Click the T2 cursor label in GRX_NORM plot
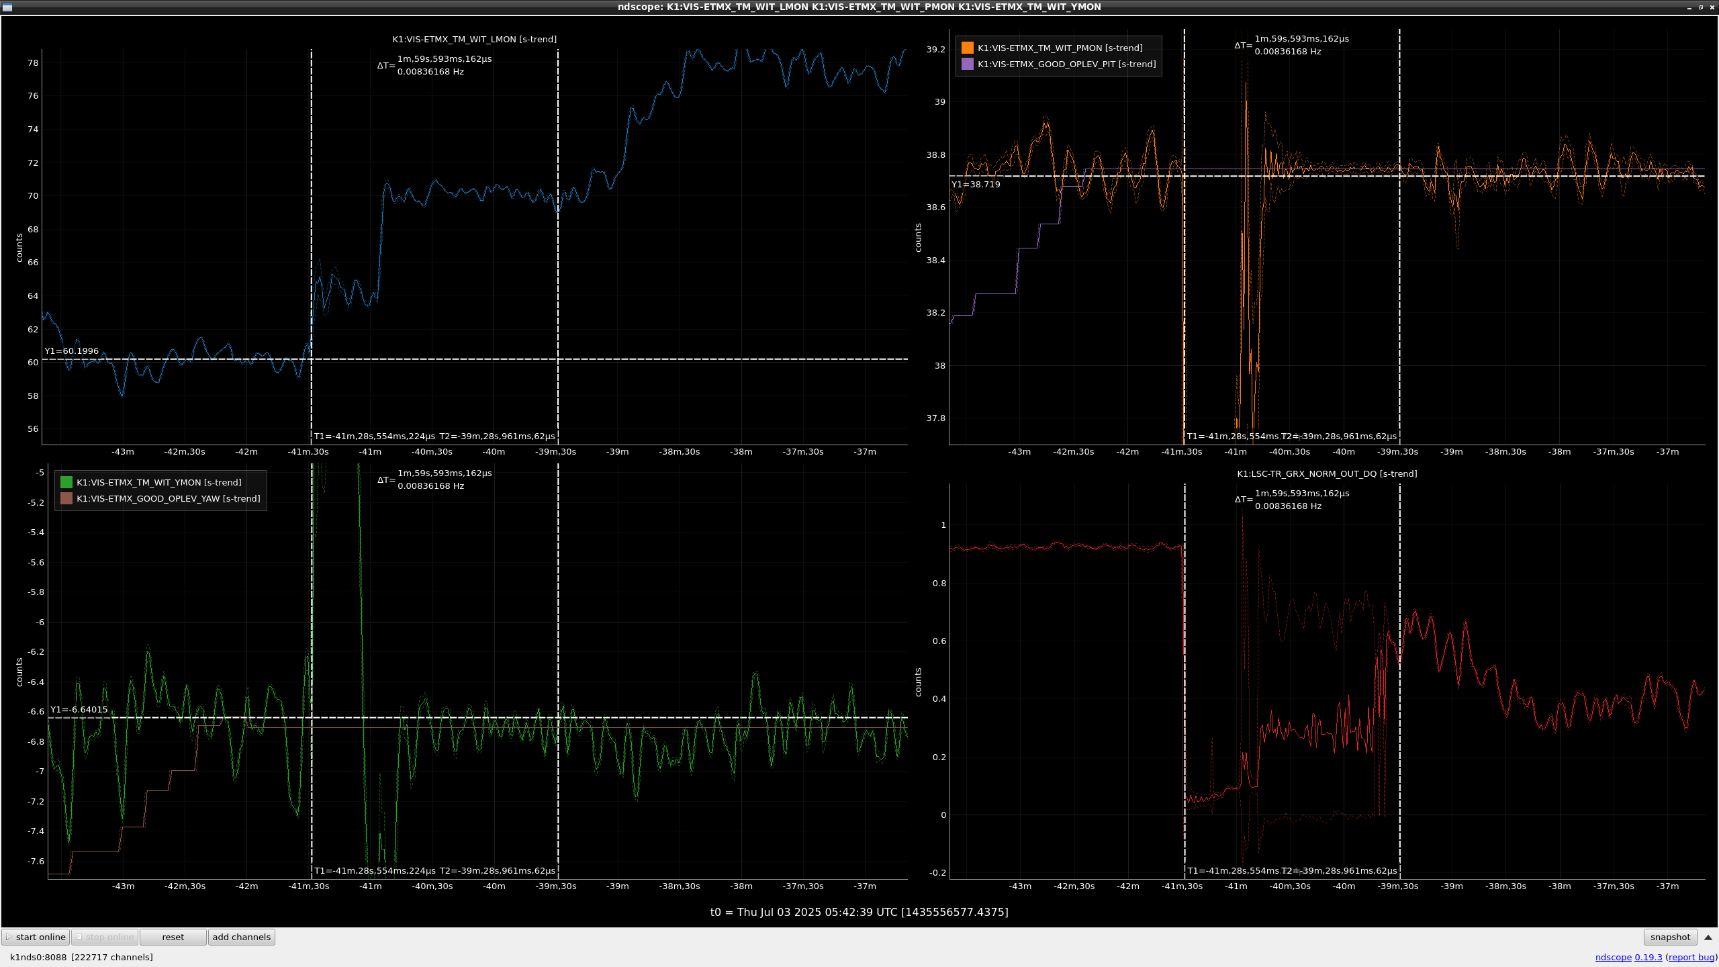This screenshot has height=967, width=1719. 1339,870
